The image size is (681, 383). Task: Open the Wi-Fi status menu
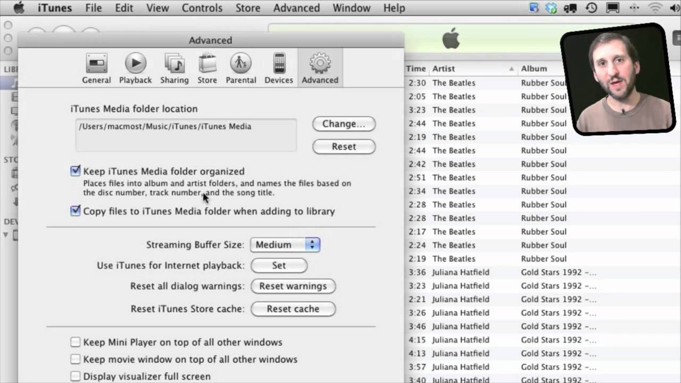(x=655, y=8)
